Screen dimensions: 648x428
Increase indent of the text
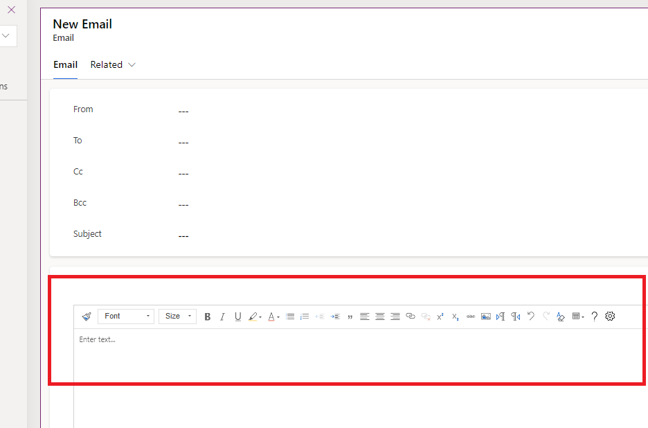pos(335,316)
